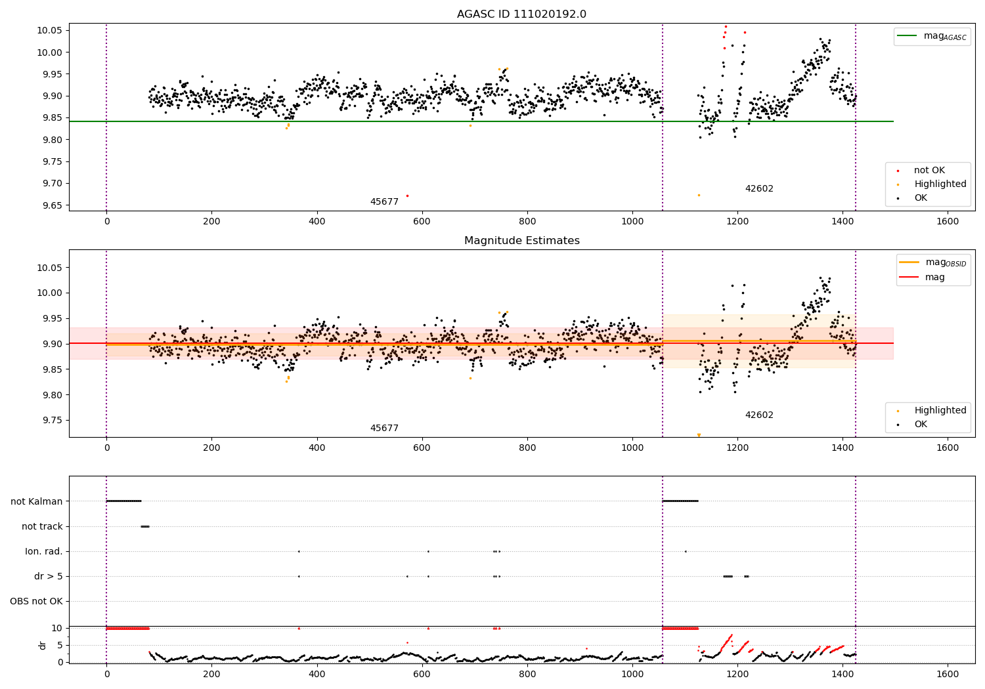
Task: Click the 'dr' y-axis label
Action: click(x=43, y=645)
